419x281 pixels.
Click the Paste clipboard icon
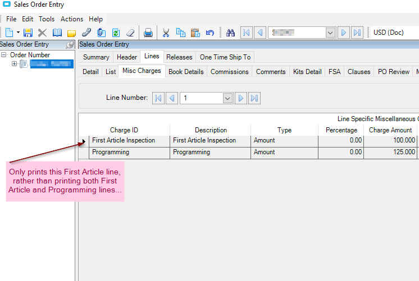pos(195,33)
